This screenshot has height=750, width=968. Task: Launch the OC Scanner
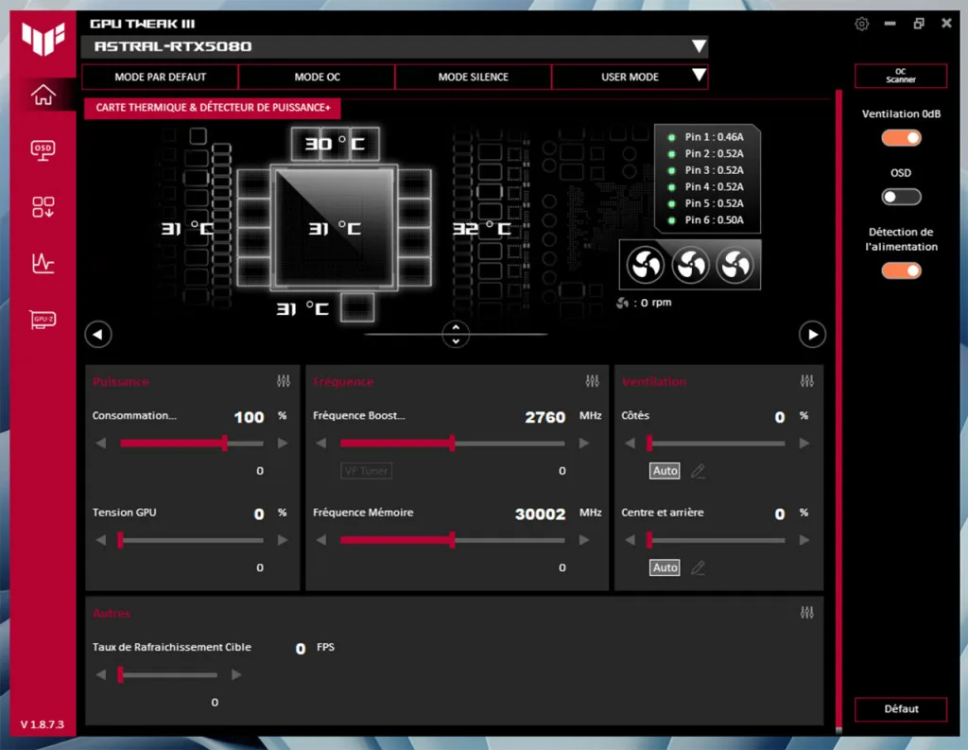[900, 77]
